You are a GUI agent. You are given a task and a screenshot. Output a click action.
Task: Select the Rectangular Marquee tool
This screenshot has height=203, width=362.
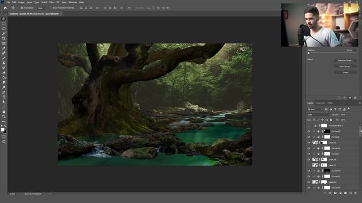(4, 24)
